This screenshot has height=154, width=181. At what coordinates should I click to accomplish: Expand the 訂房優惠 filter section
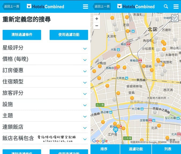[45, 70]
